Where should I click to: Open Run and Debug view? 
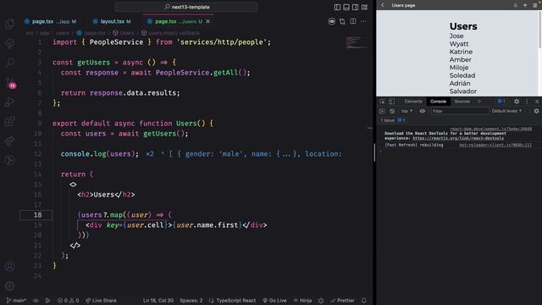pos(9,102)
